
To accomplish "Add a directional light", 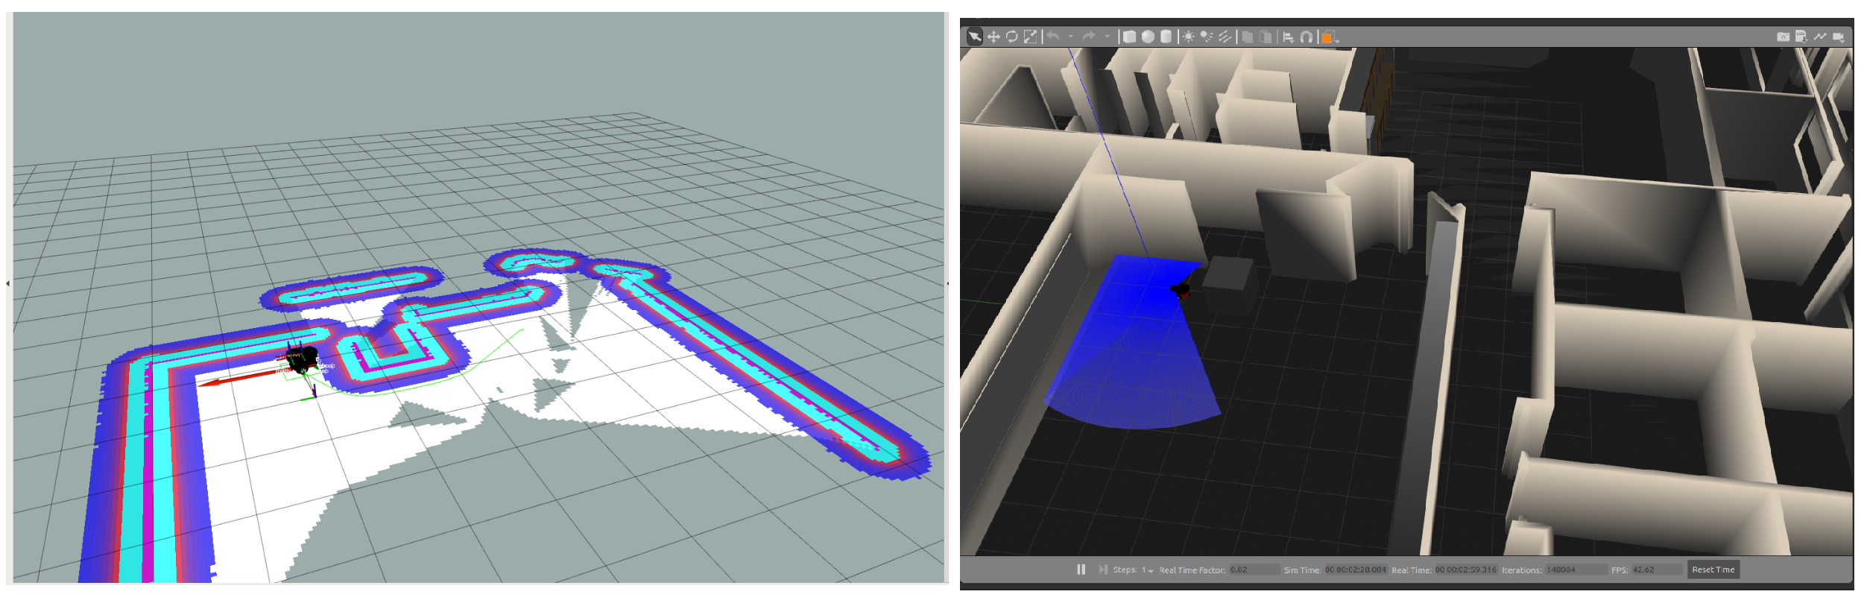I will click(1225, 37).
